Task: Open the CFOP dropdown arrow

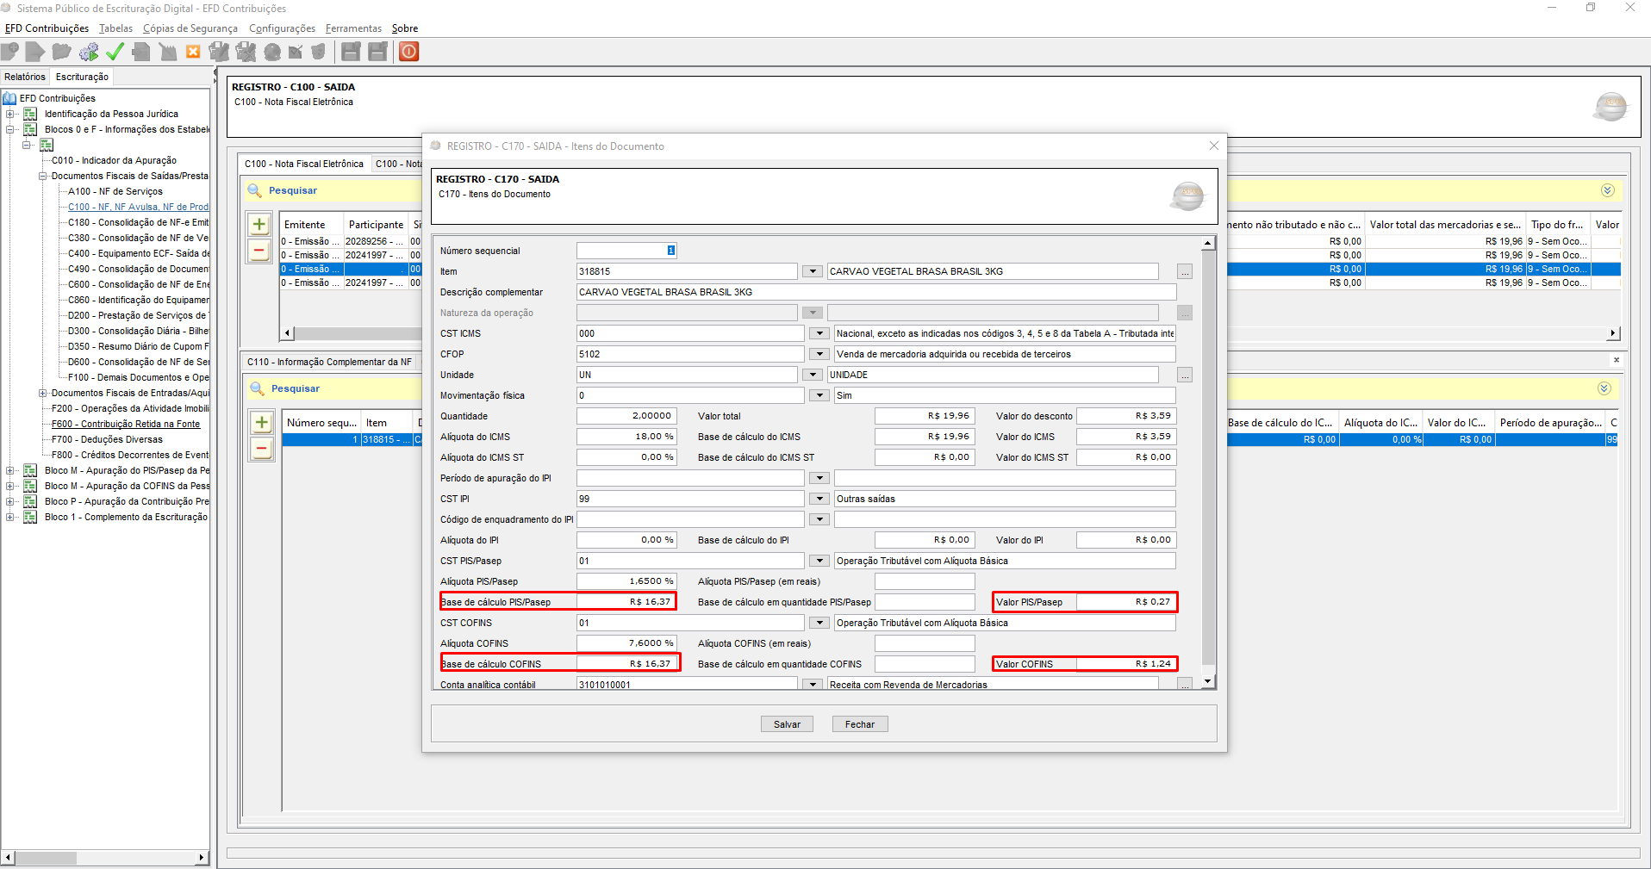Action: pyautogui.click(x=819, y=354)
